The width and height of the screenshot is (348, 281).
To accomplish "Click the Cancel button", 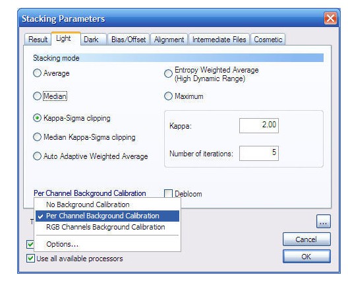I will [x=306, y=239].
